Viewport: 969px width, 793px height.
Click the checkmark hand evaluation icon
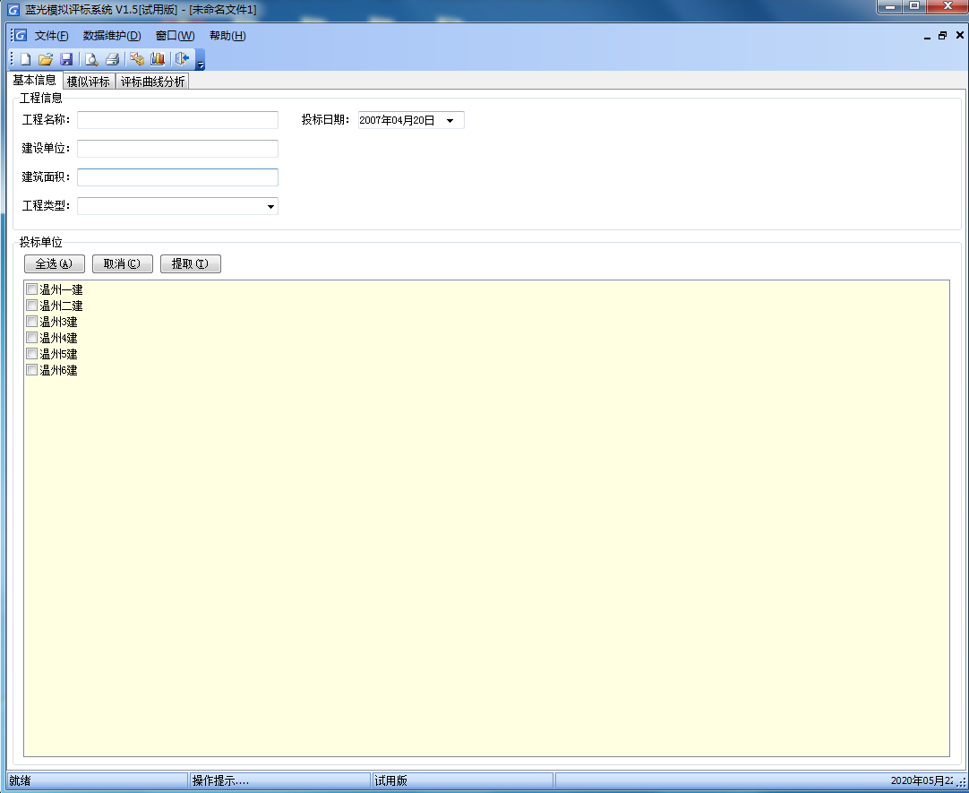[137, 59]
